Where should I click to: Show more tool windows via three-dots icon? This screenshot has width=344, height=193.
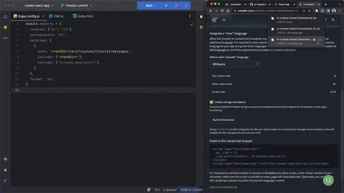click(5, 38)
